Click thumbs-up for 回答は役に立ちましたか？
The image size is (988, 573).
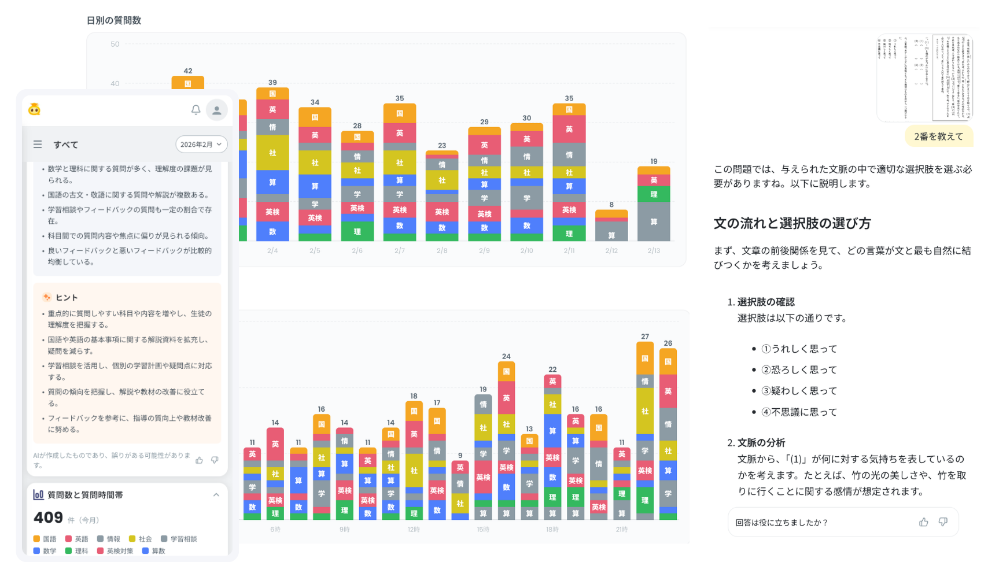[x=924, y=522]
